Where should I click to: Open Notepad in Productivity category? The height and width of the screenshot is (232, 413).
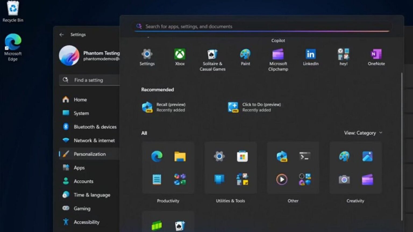(157, 179)
